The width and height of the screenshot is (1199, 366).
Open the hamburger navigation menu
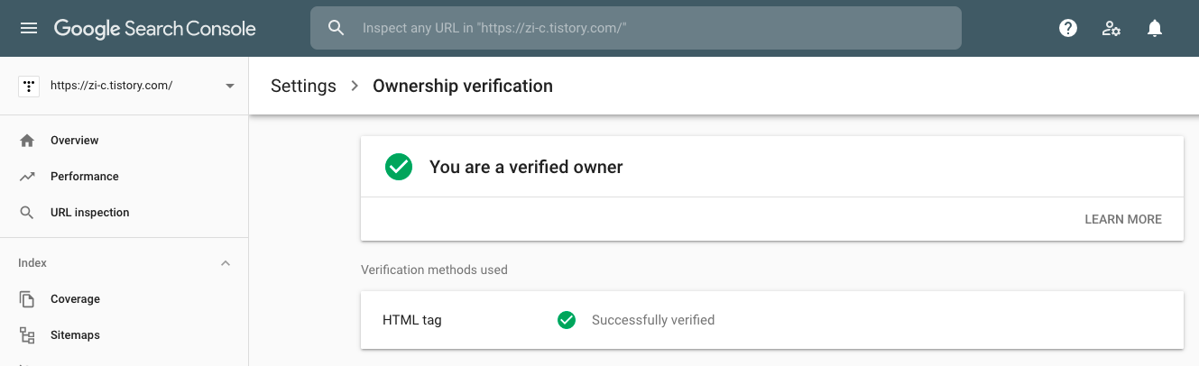coord(29,28)
